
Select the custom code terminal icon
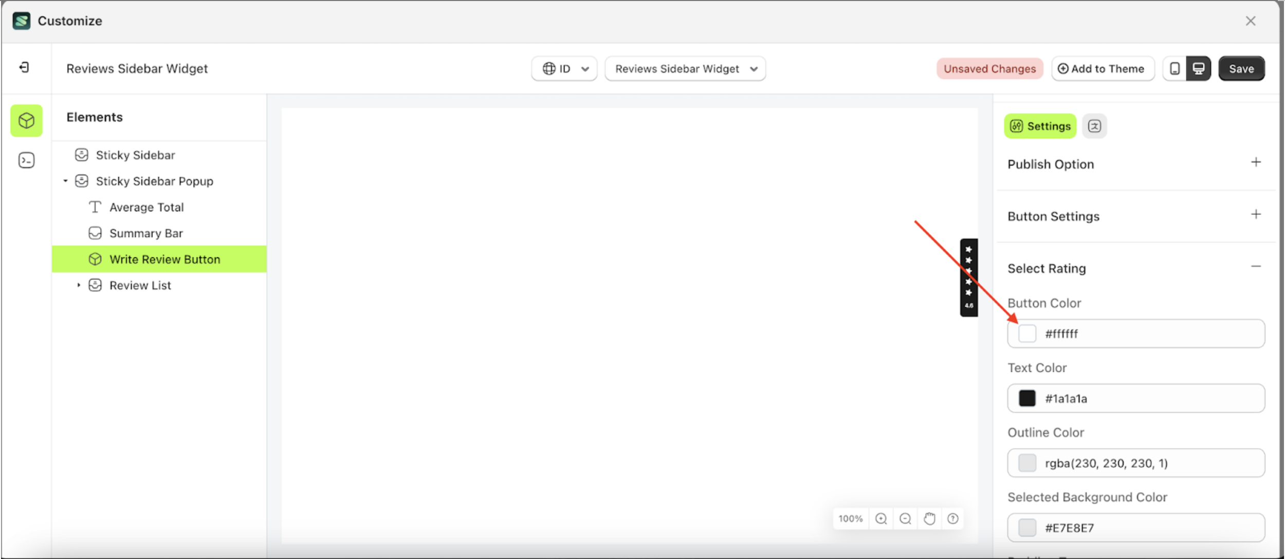pyautogui.click(x=26, y=160)
